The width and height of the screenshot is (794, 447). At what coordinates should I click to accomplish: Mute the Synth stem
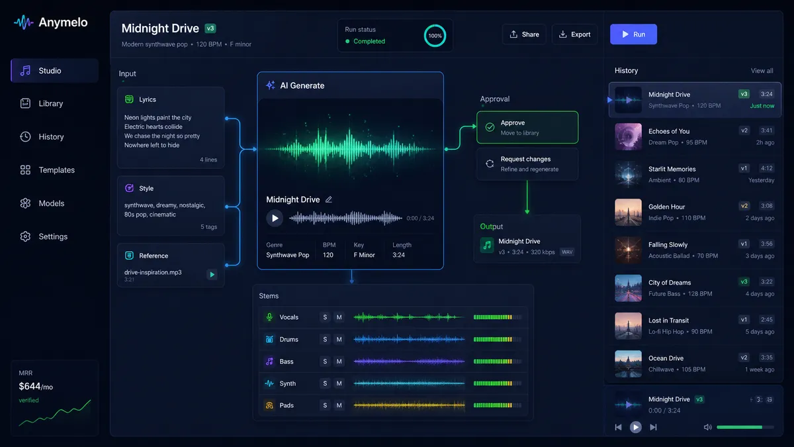click(x=339, y=383)
